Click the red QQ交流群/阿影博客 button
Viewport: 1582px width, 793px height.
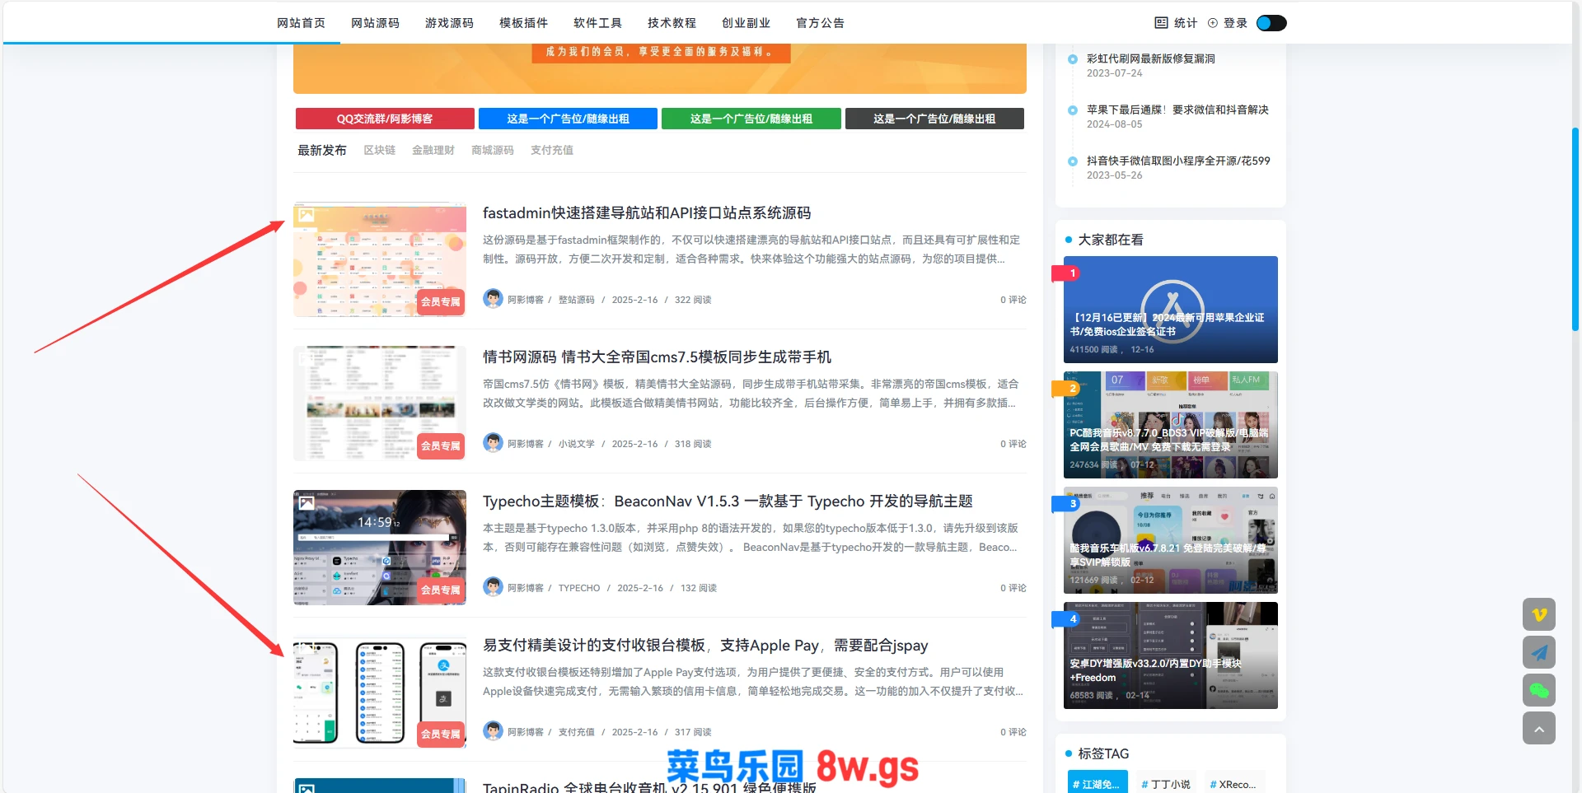coord(385,119)
